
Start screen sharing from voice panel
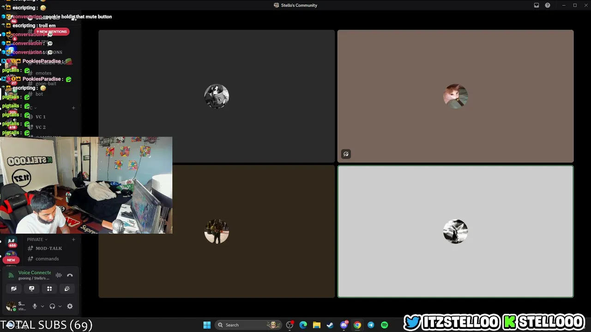click(31, 289)
